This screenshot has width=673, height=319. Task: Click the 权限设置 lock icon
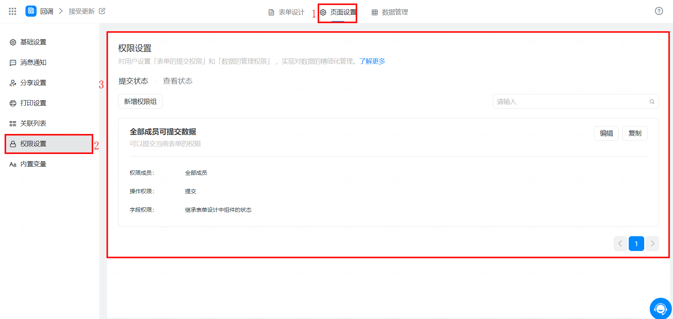13,144
